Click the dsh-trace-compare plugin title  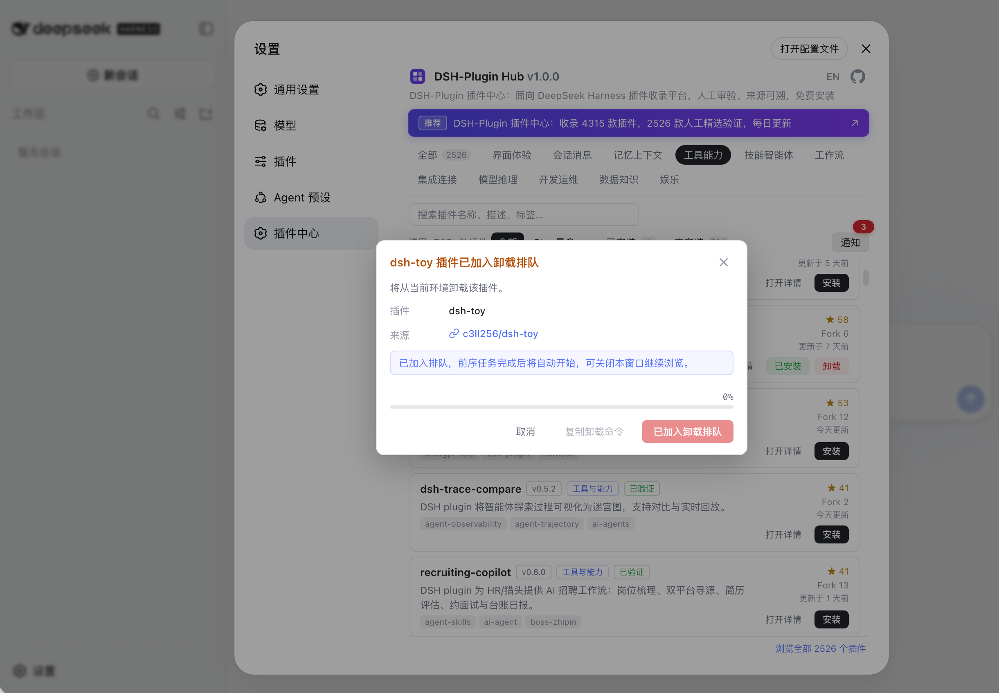(x=470, y=489)
